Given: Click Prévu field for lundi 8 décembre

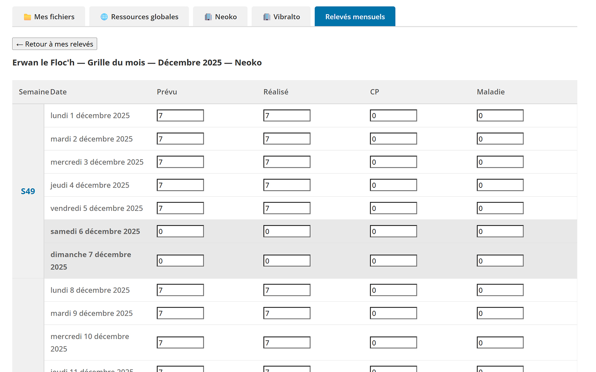Looking at the screenshot, I should coord(180,290).
